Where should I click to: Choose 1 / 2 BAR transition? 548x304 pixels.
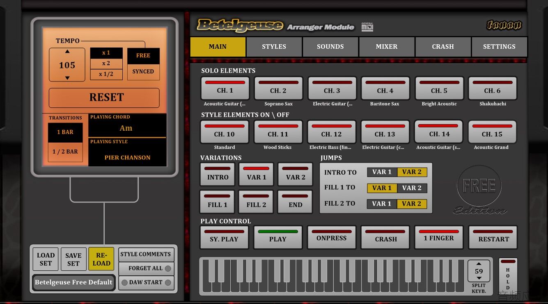point(65,152)
